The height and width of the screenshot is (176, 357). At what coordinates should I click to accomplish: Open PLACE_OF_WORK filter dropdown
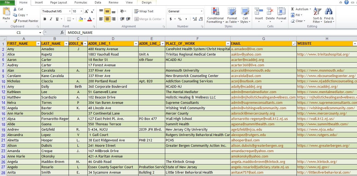tap(228, 43)
